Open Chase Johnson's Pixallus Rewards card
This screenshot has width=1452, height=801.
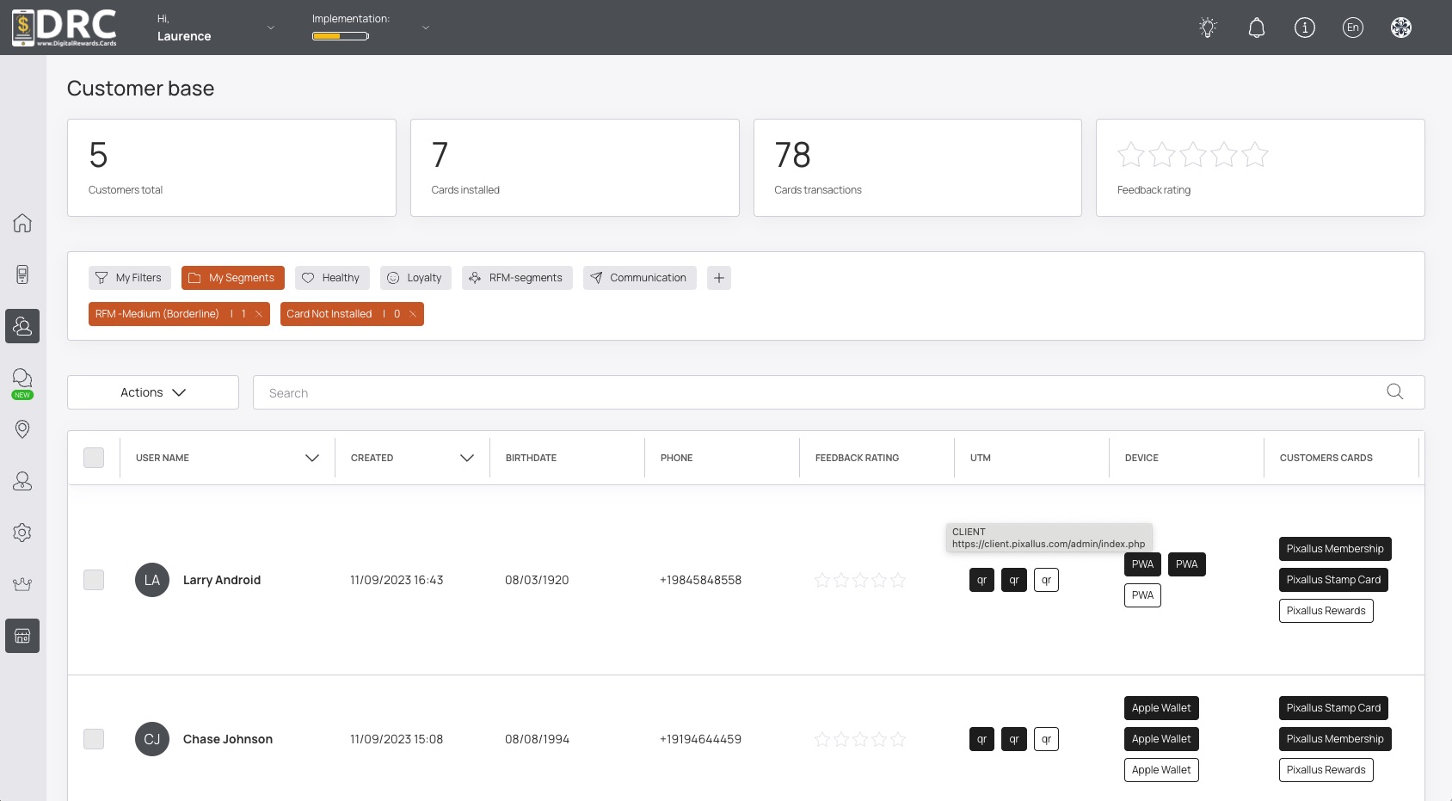coord(1326,770)
